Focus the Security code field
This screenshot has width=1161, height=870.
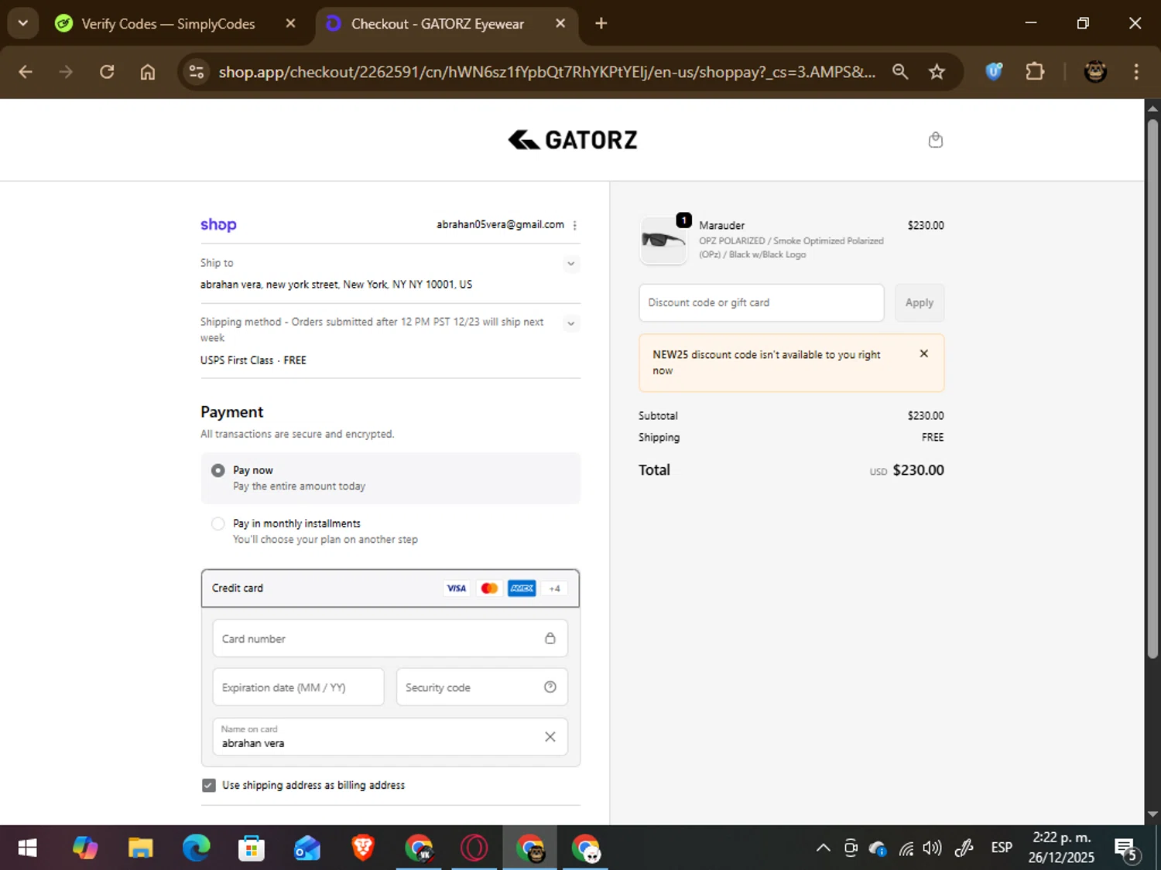(x=481, y=687)
